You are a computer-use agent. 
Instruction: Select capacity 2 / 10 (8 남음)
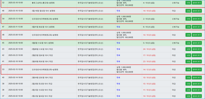pyautogui.click(x=149, y=19)
